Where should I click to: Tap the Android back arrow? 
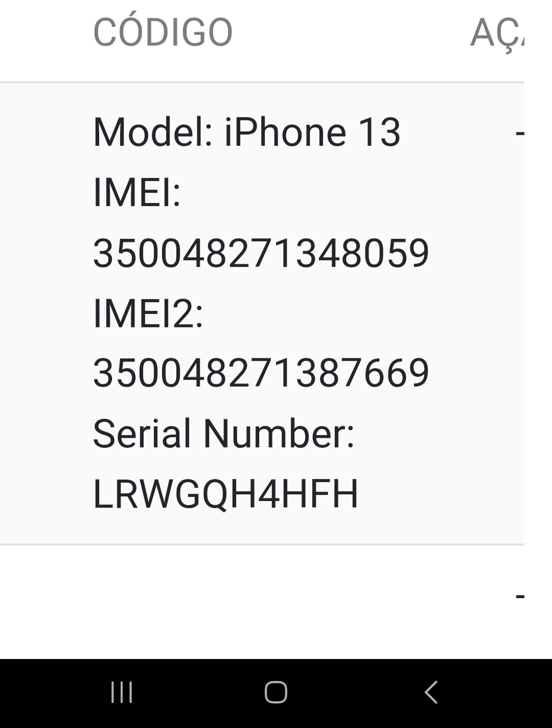click(x=431, y=692)
